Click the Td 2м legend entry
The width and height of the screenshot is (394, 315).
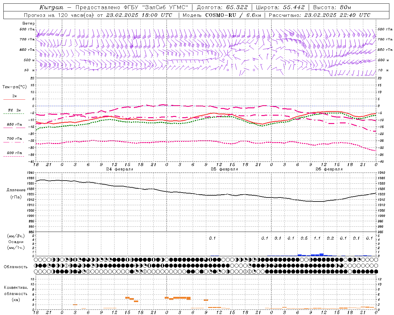(x=14, y=110)
